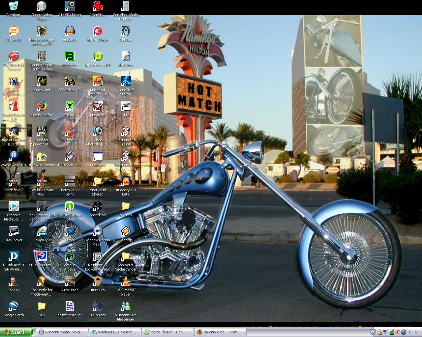
Task: Open Ad-Aware SE Personal icon
Action: click(x=14, y=61)
